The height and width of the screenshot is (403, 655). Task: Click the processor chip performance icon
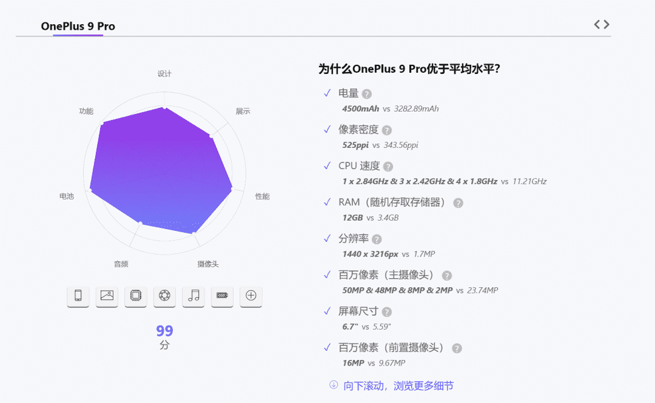pyautogui.click(x=136, y=296)
